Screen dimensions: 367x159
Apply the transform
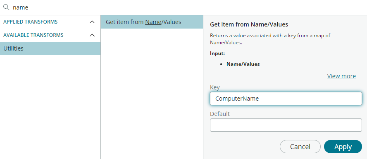[343, 147]
